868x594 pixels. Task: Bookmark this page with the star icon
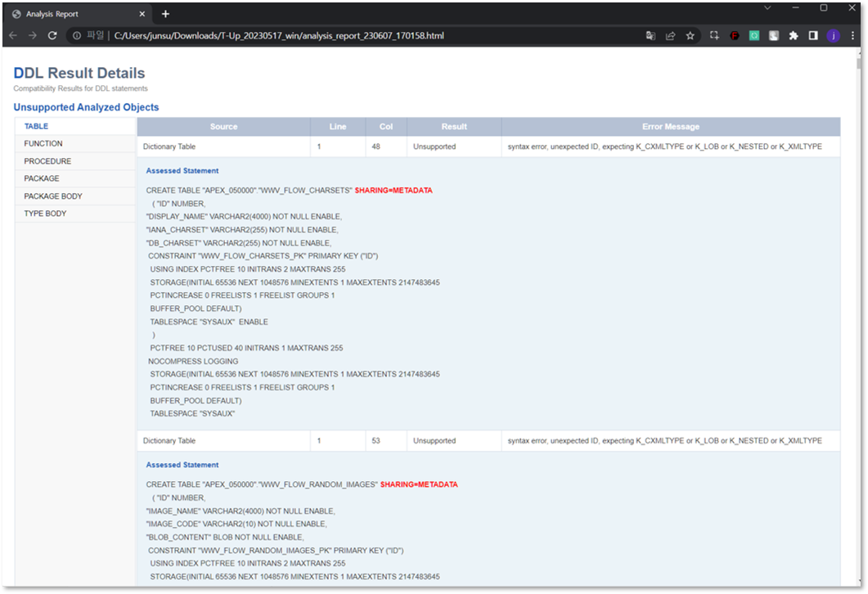[690, 36]
